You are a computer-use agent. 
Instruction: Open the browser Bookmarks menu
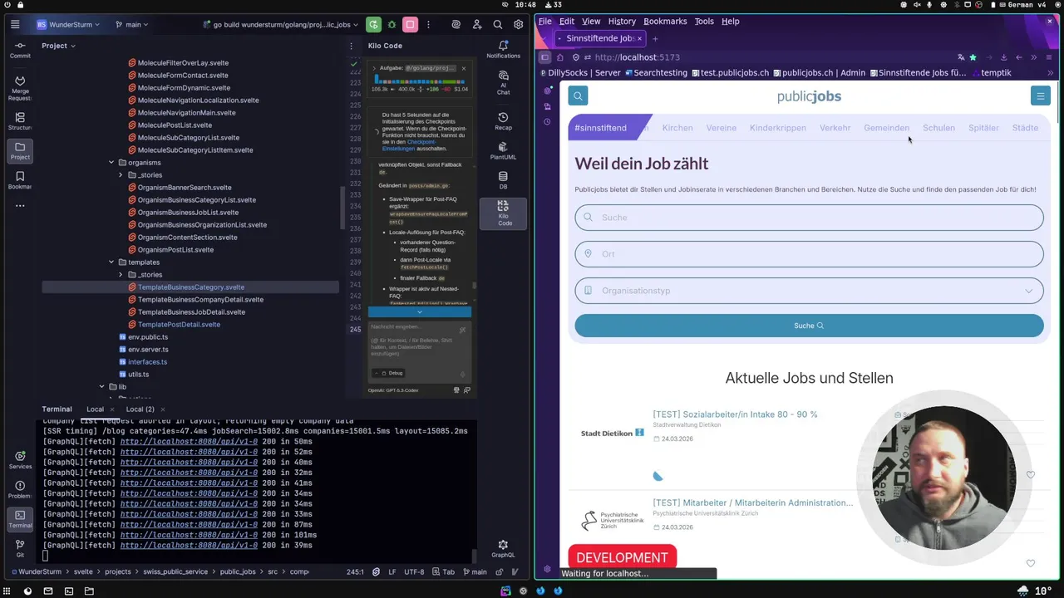[x=665, y=22]
